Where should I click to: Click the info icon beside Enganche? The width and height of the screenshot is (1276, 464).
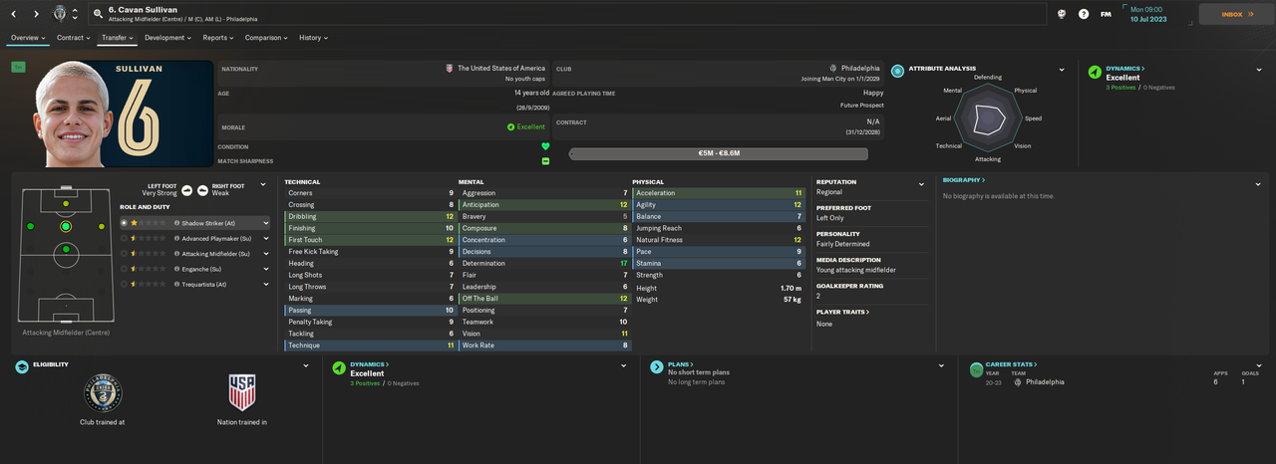click(176, 269)
